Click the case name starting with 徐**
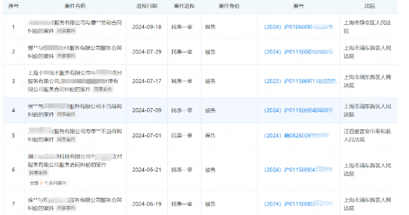The width and height of the screenshot is (409, 215). tap(74, 204)
